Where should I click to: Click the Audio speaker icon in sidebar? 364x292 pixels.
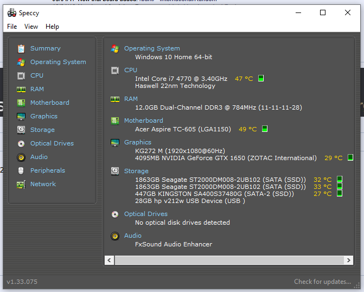coord(21,157)
